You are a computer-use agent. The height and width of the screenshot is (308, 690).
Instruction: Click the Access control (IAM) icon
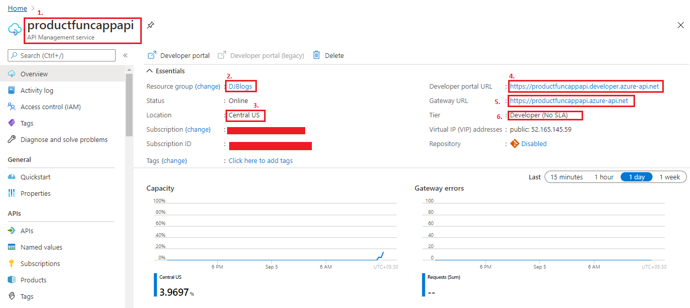point(12,107)
